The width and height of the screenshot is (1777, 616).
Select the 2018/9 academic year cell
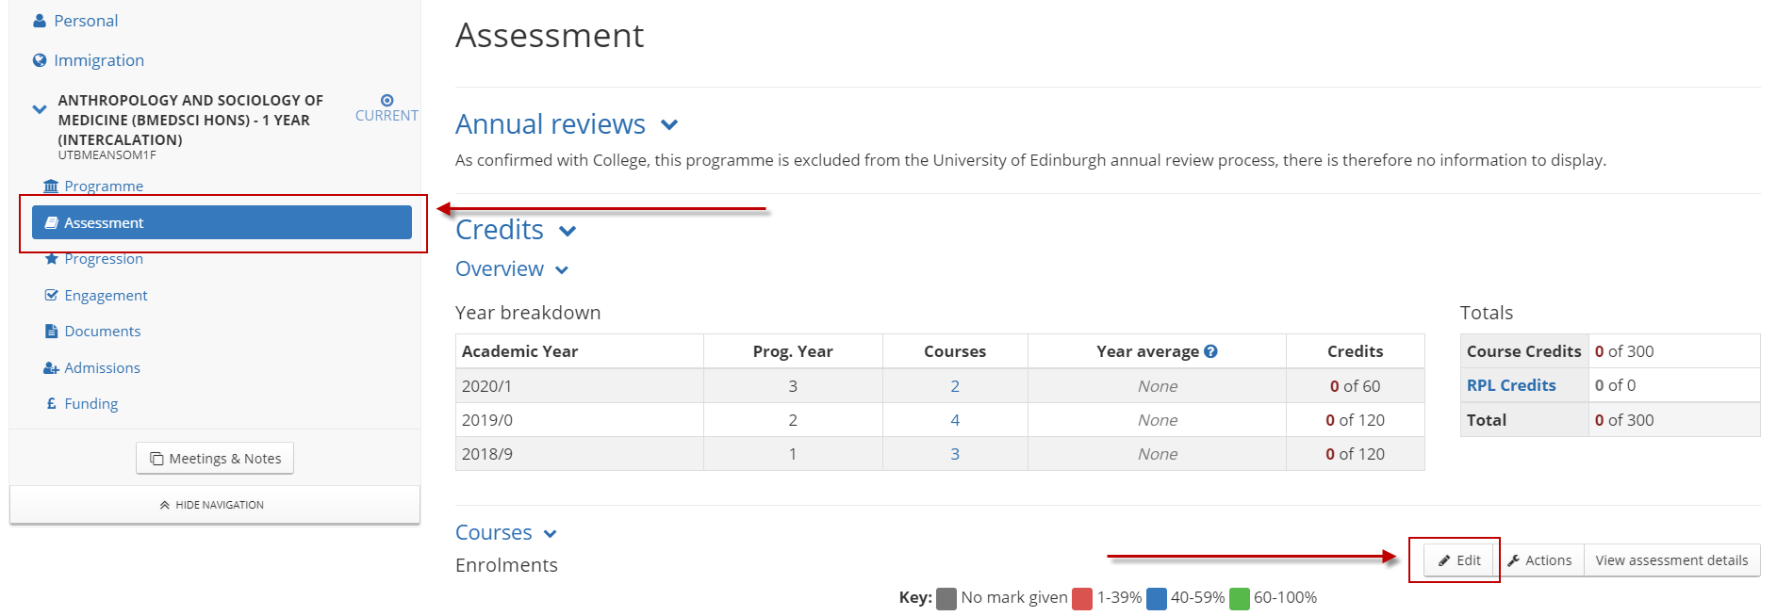click(x=580, y=454)
